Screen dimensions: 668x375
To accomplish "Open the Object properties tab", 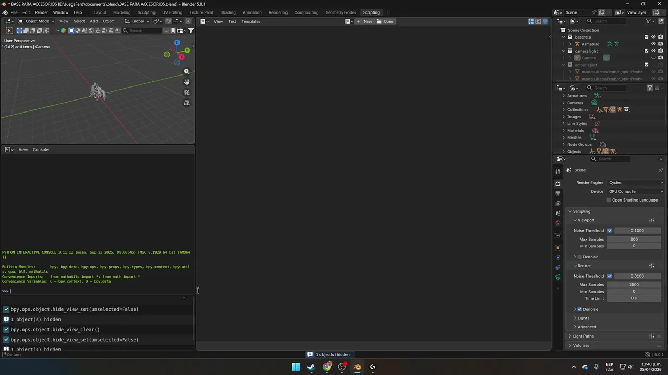I will (558, 248).
